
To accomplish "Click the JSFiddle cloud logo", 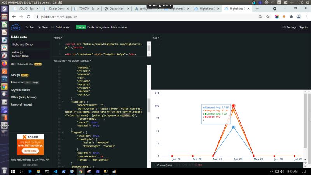I will tap(16, 27).
